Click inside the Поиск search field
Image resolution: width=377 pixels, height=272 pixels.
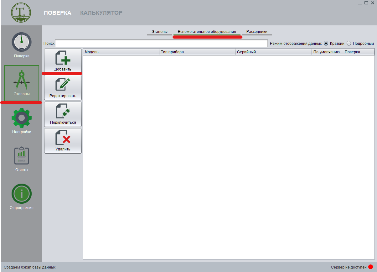tap(161, 43)
